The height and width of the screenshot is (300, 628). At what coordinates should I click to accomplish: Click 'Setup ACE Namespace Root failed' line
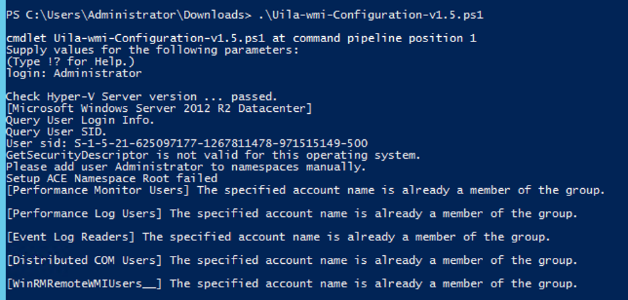click(x=112, y=178)
